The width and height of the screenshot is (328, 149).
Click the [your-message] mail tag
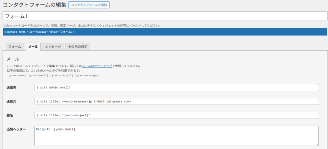tap(86, 75)
